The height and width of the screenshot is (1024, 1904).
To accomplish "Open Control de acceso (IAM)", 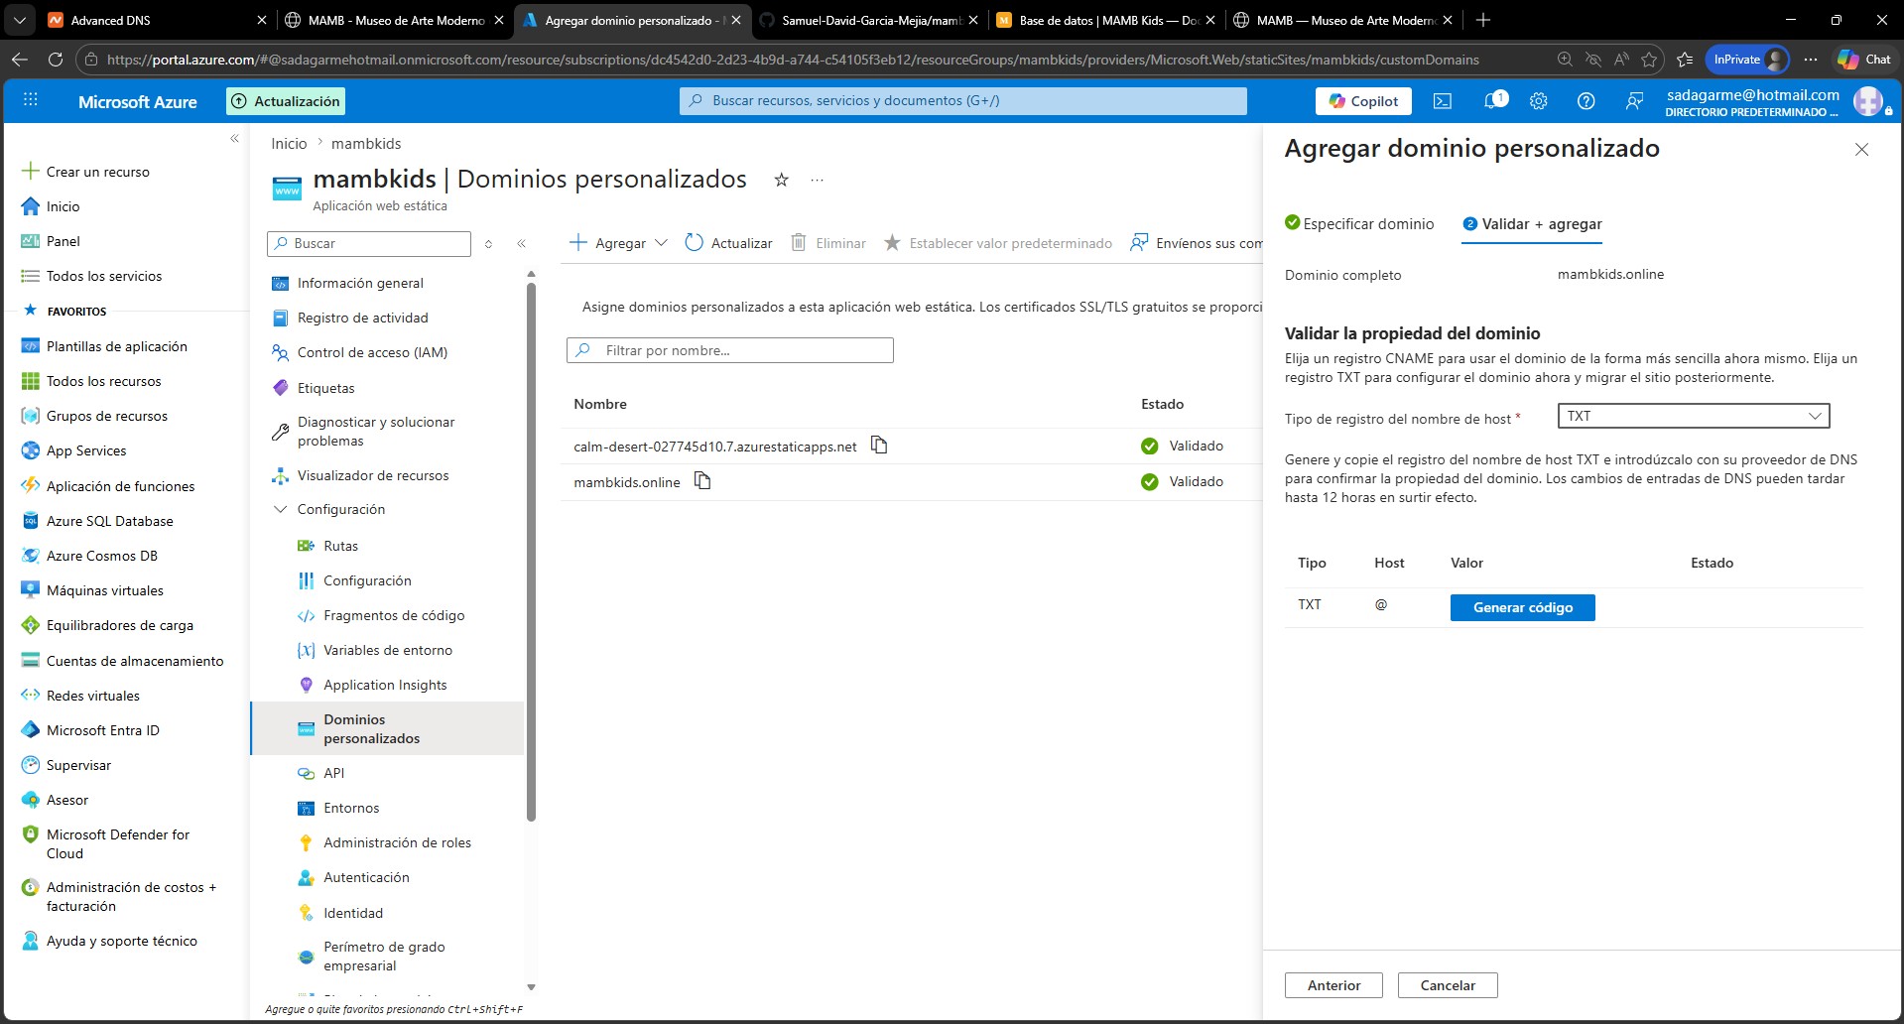I will pyautogui.click(x=372, y=352).
